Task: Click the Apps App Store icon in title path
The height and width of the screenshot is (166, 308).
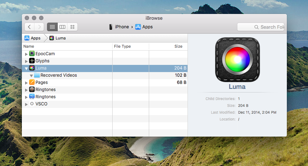Action: tap(138, 27)
